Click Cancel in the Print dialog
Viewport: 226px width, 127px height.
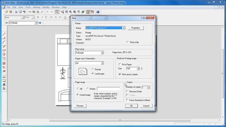coord(146,106)
